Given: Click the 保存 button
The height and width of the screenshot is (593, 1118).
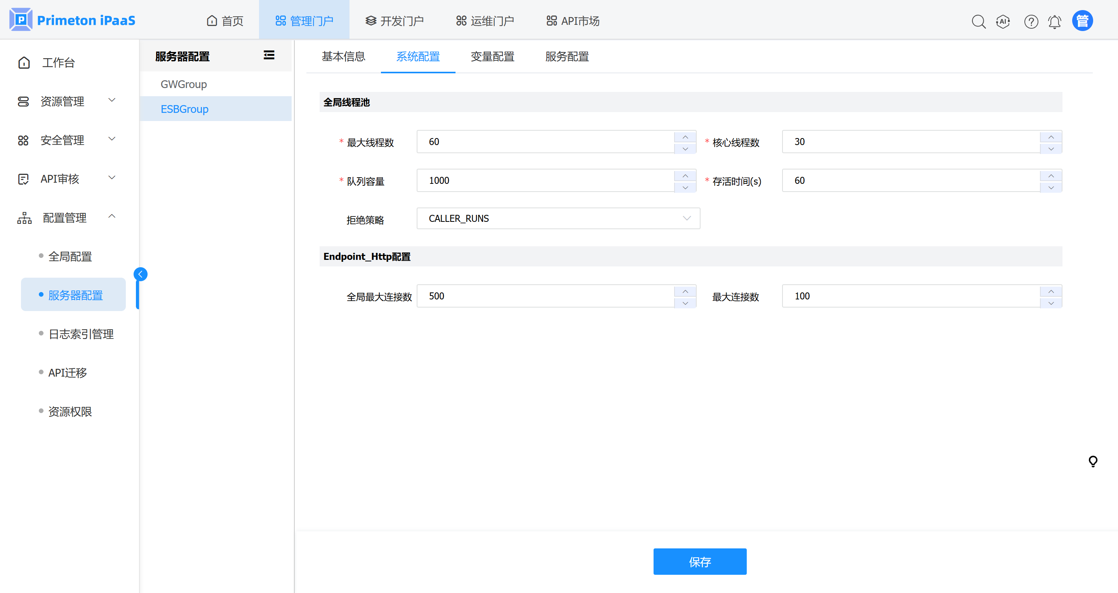Looking at the screenshot, I should coord(700,562).
